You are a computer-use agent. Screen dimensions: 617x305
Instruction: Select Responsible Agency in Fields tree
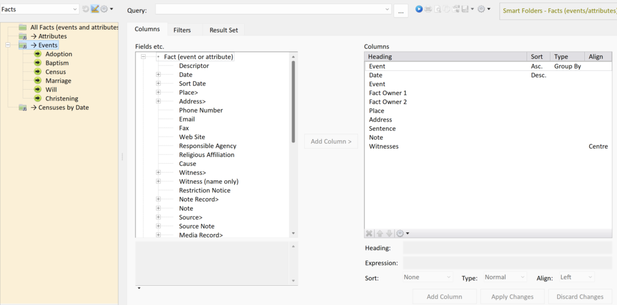[207, 146]
